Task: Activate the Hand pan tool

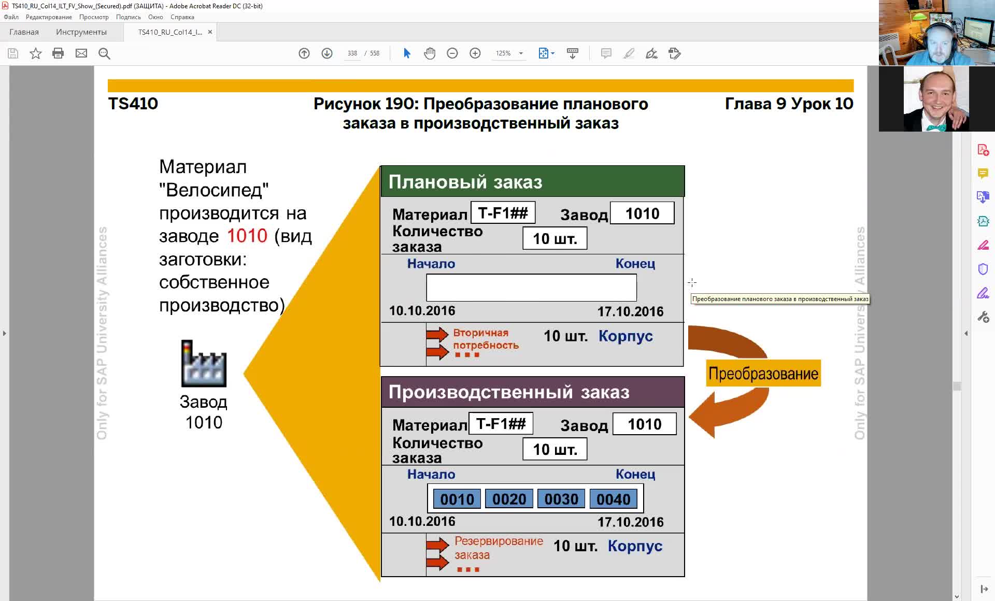Action: tap(430, 53)
